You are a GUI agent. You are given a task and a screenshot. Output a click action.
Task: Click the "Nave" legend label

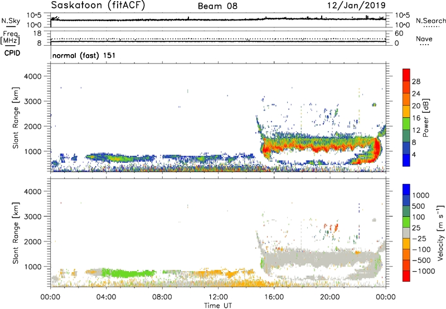pos(424,39)
